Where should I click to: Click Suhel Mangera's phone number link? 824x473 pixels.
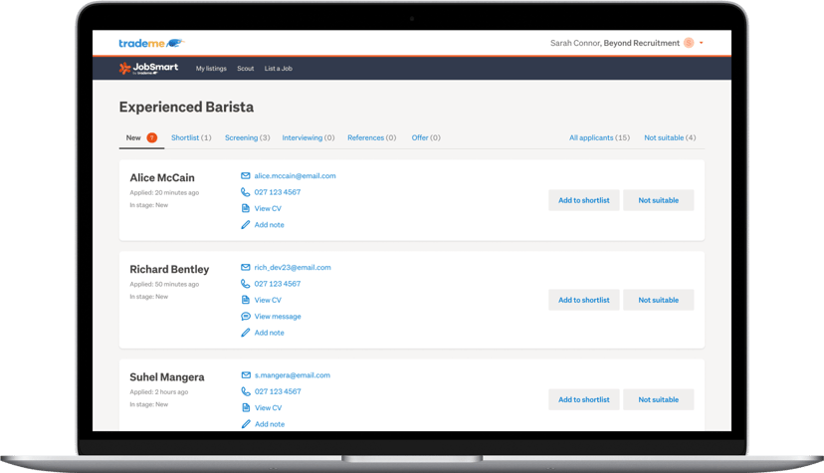pos(278,391)
